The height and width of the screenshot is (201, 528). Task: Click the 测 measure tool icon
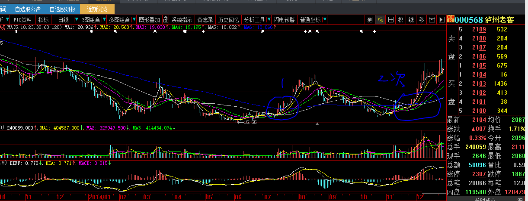pos(370,20)
